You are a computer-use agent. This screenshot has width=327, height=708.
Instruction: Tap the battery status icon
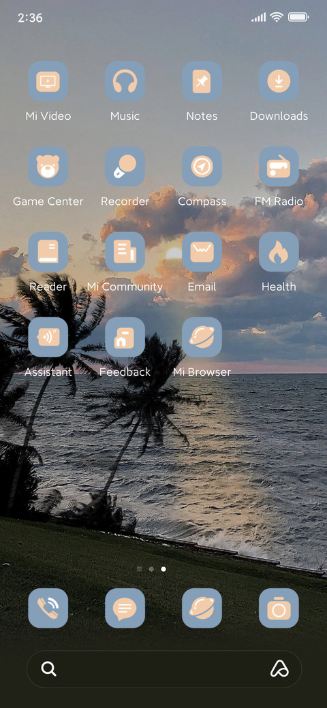(x=298, y=17)
